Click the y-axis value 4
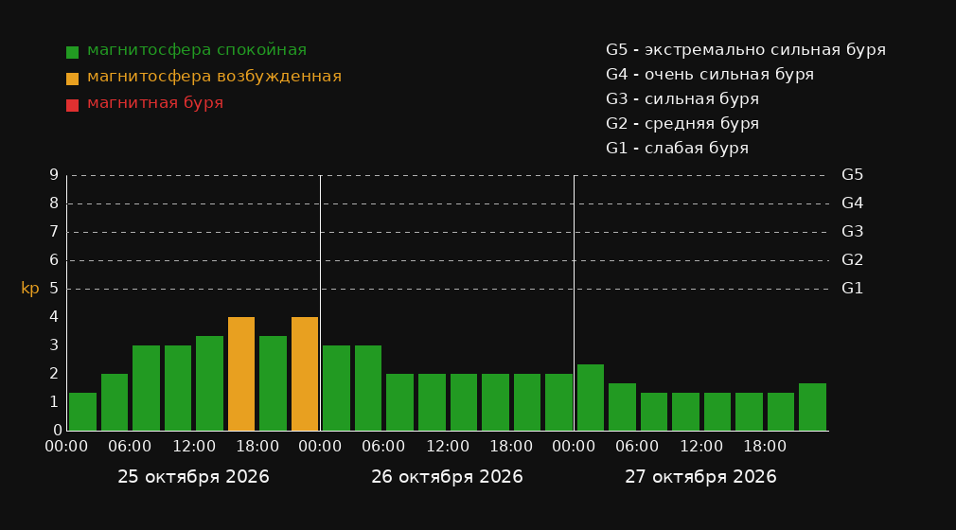The width and height of the screenshot is (956, 530). tap(54, 316)
